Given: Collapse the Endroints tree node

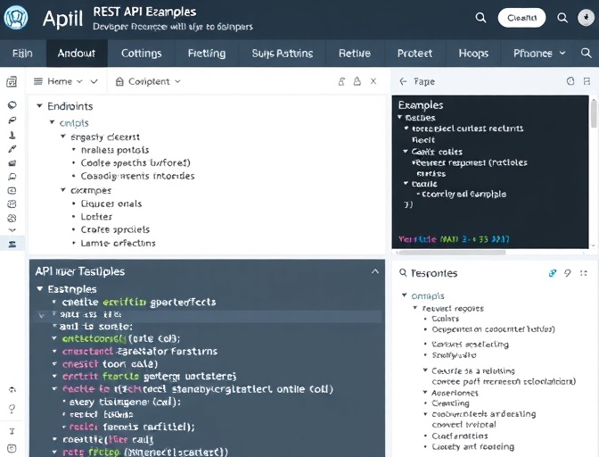Looking at the screenshot, I should coord(39,106).
